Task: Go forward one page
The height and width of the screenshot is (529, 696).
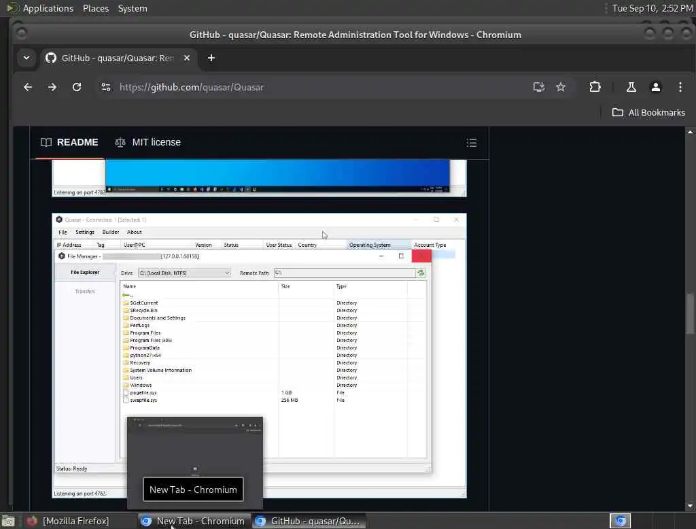Action: click(52, 88)
